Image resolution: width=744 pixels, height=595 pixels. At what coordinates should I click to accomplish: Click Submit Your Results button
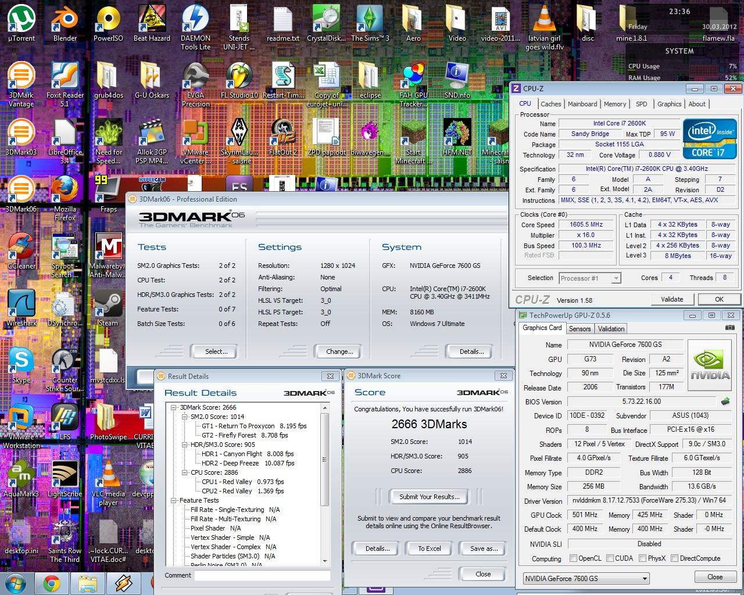point(430,497)
